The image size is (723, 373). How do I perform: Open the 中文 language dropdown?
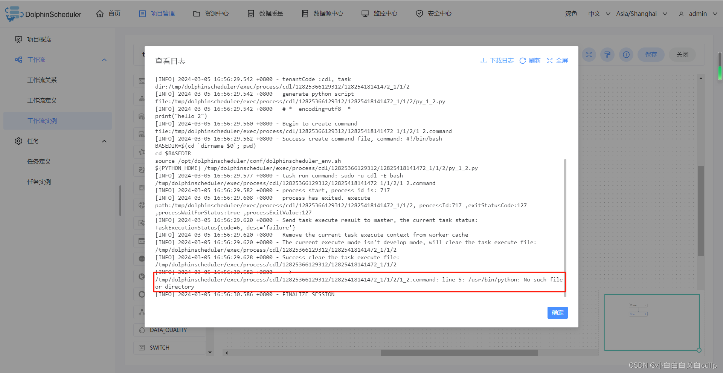point(599,14)
